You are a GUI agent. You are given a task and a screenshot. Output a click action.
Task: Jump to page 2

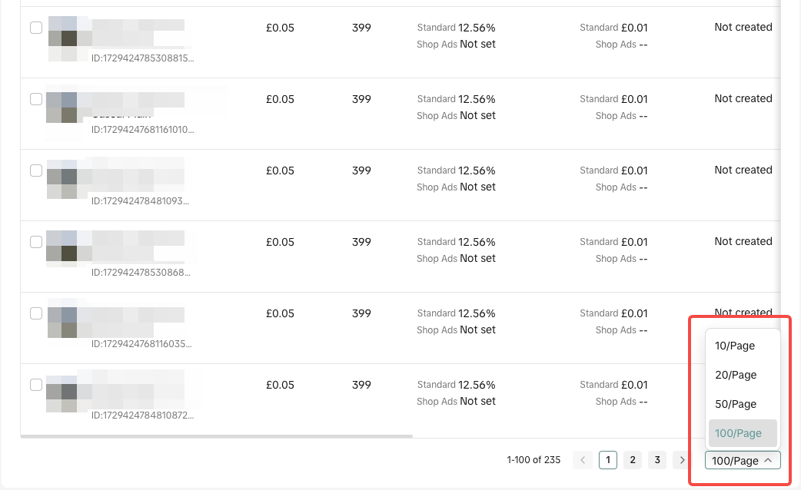[x=632, y=460]
